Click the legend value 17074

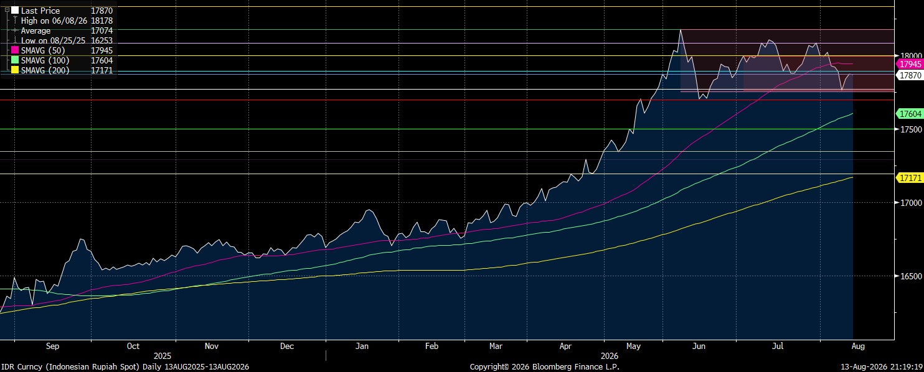101,30
